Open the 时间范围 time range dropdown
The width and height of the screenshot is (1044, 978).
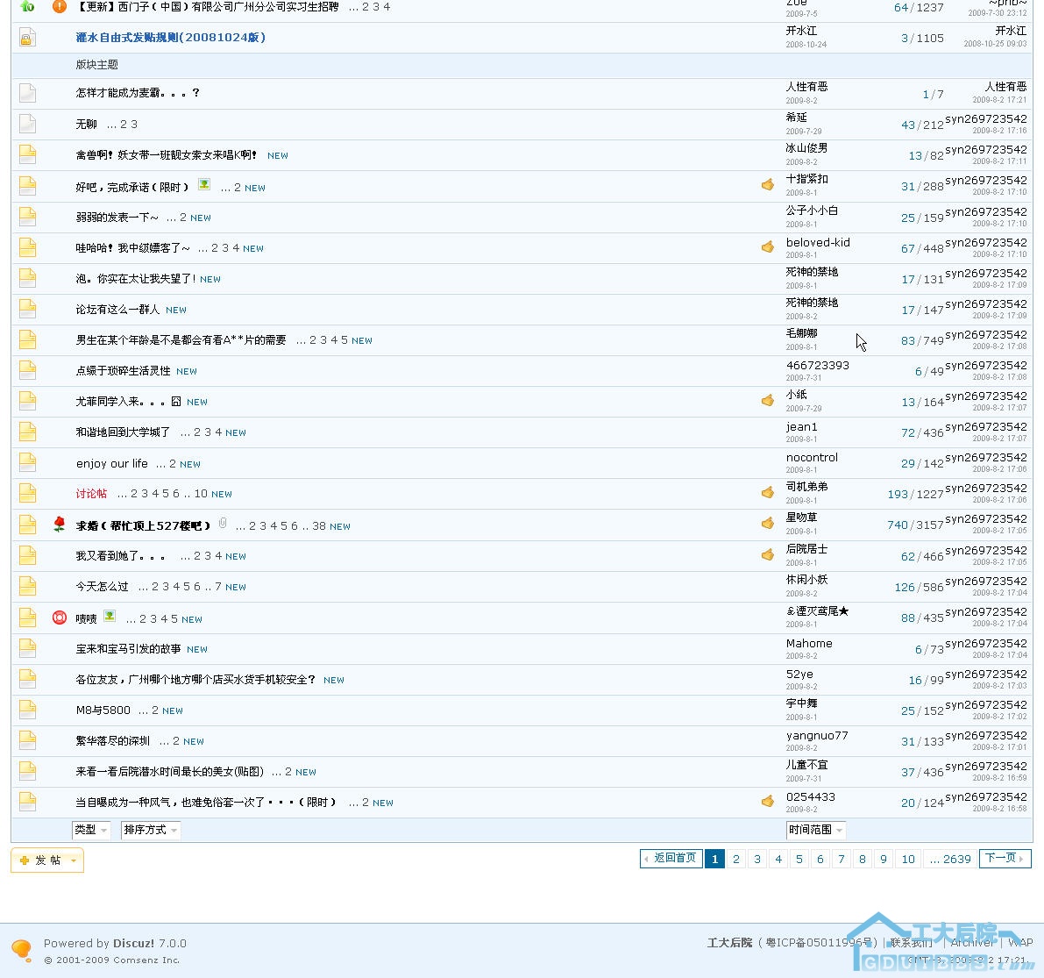[815, 830]
